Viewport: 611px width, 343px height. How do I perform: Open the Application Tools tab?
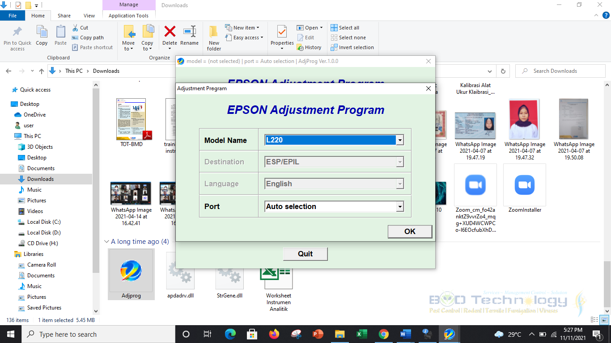coord(129,16)
